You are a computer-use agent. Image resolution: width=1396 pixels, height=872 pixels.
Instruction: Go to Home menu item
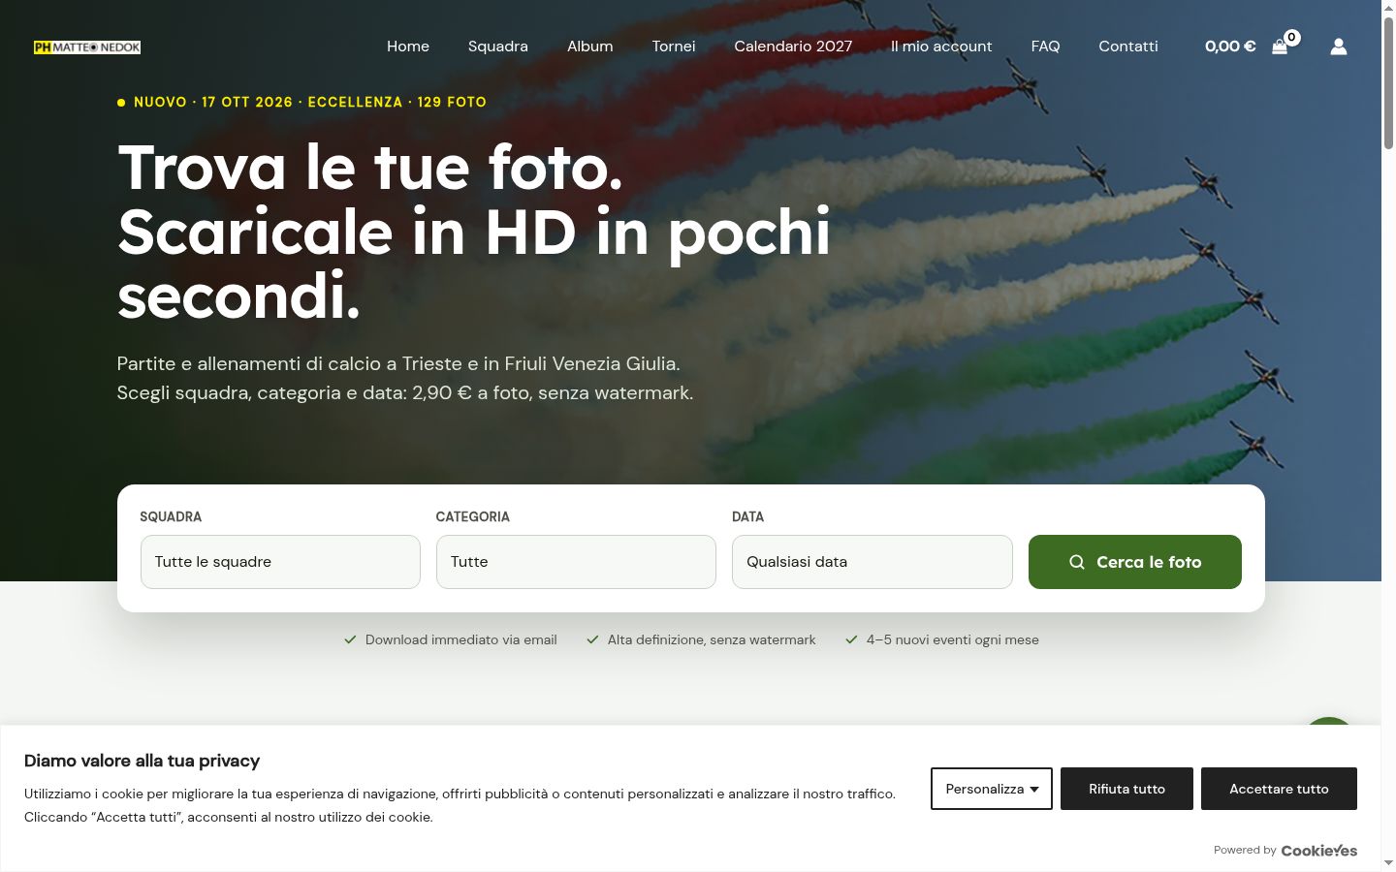[x=408, y=47]
